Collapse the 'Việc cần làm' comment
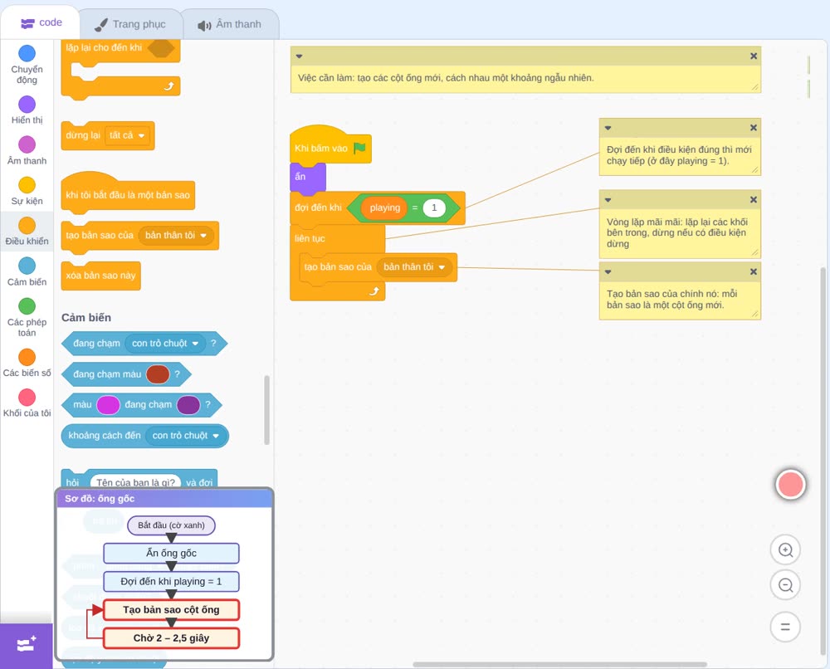 [x=299, y=56]
